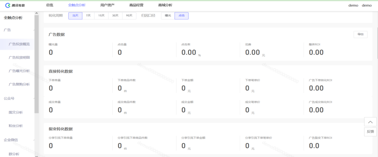
Task: Click the back-to-top arrow icon
Action: point(370,122)
